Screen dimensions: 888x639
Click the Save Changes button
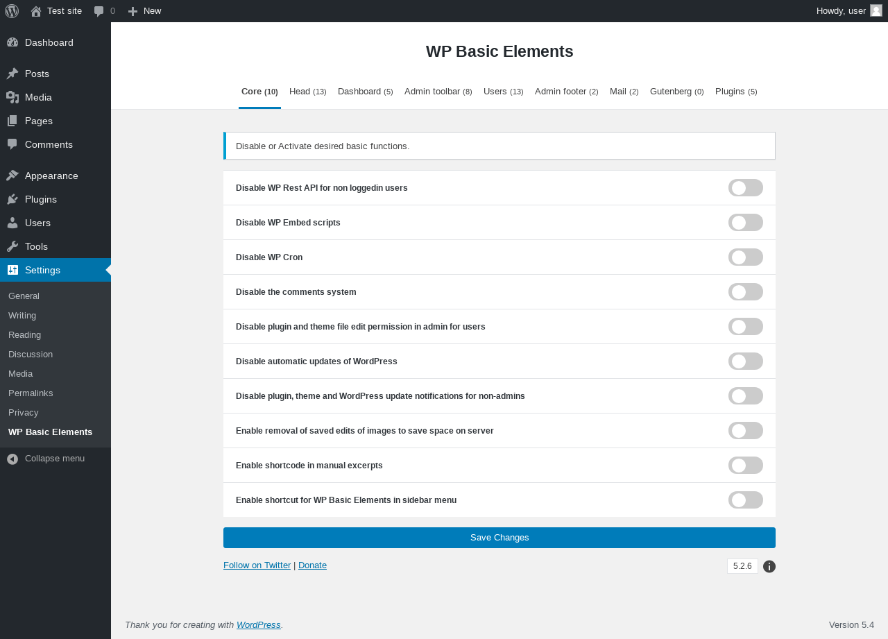499,538
